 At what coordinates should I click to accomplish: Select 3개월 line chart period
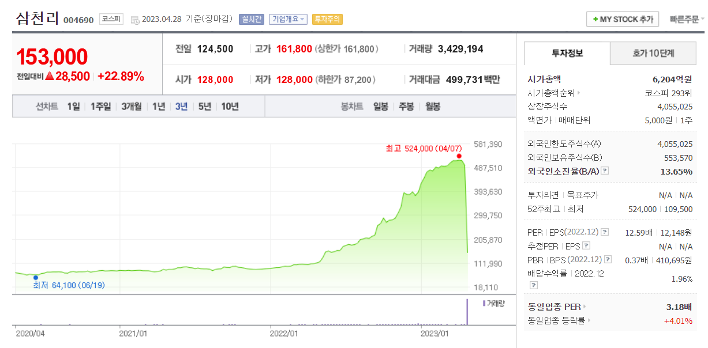(132, 106)
